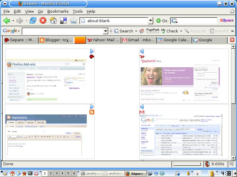The image size is (237, 177).
Task: Click the Google toolbar search input field
Action: [x=63, y=31]
